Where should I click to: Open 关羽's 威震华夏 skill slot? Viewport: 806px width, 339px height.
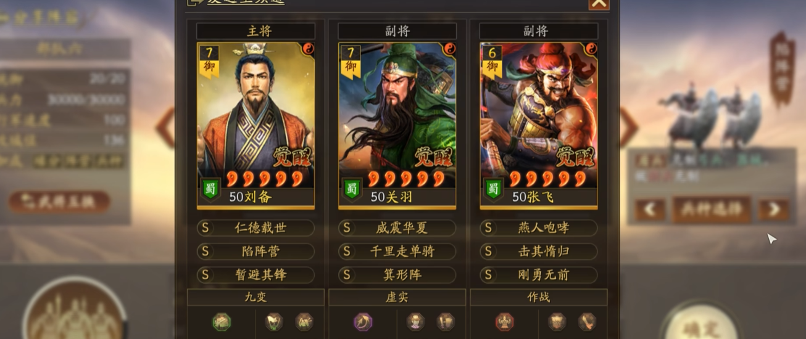397,228
